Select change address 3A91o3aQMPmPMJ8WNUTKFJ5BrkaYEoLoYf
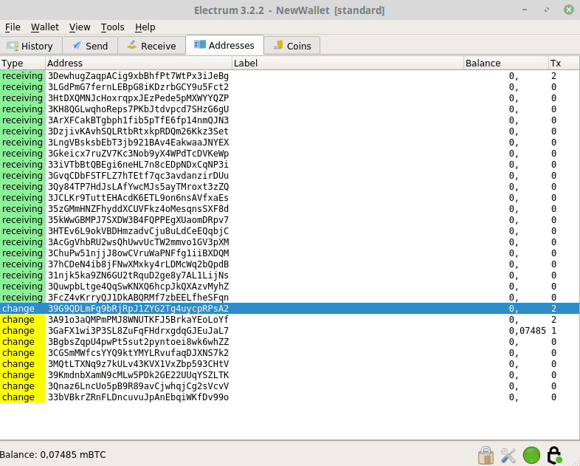Screen dimensions: 580x466 (x=138, y=320)
